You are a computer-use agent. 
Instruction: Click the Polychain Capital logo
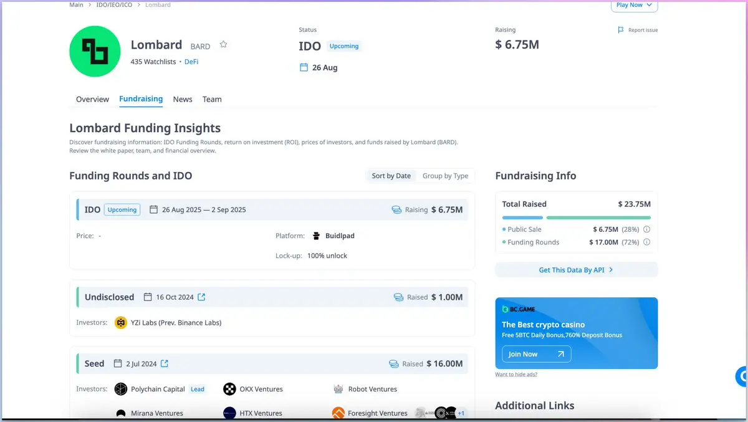pyautogui.click(x=121, y=389)
